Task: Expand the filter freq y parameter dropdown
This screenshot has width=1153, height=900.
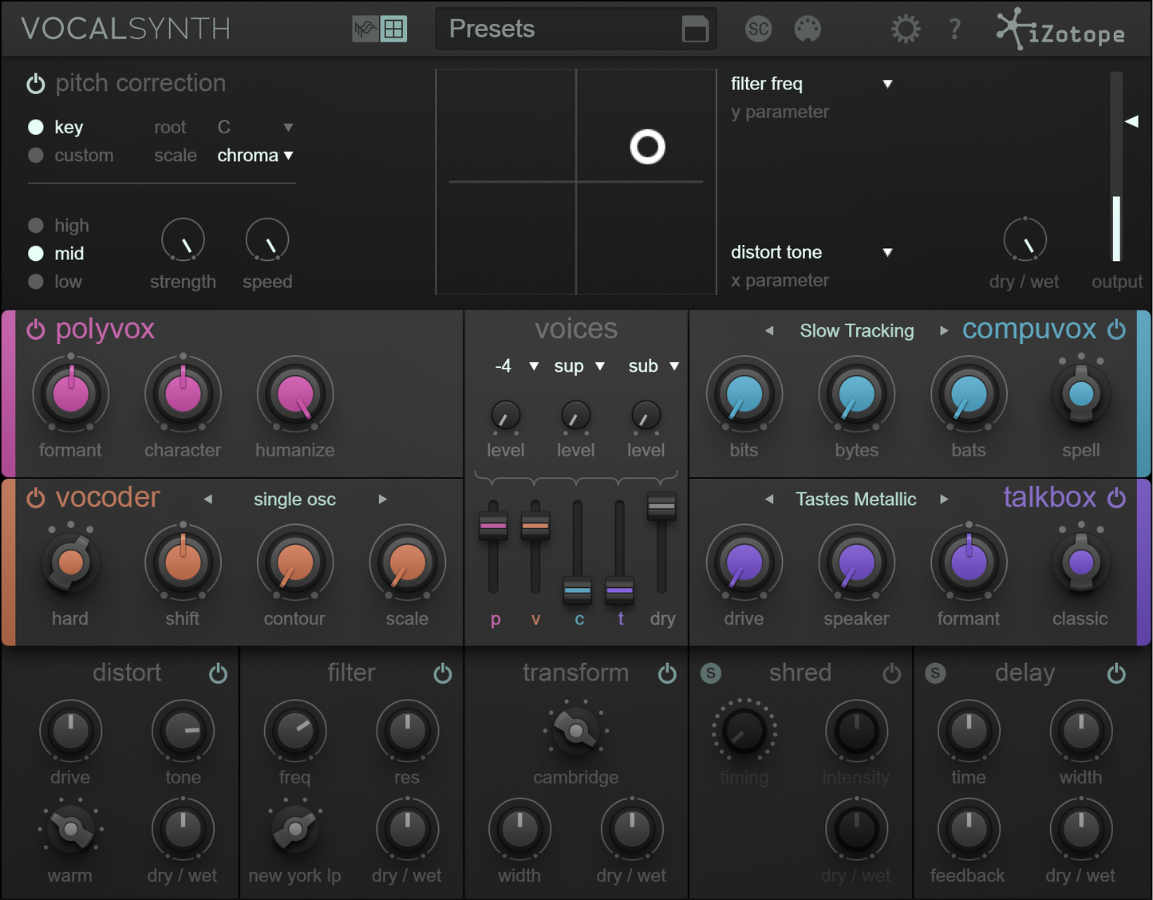Action: click(887, 84)
